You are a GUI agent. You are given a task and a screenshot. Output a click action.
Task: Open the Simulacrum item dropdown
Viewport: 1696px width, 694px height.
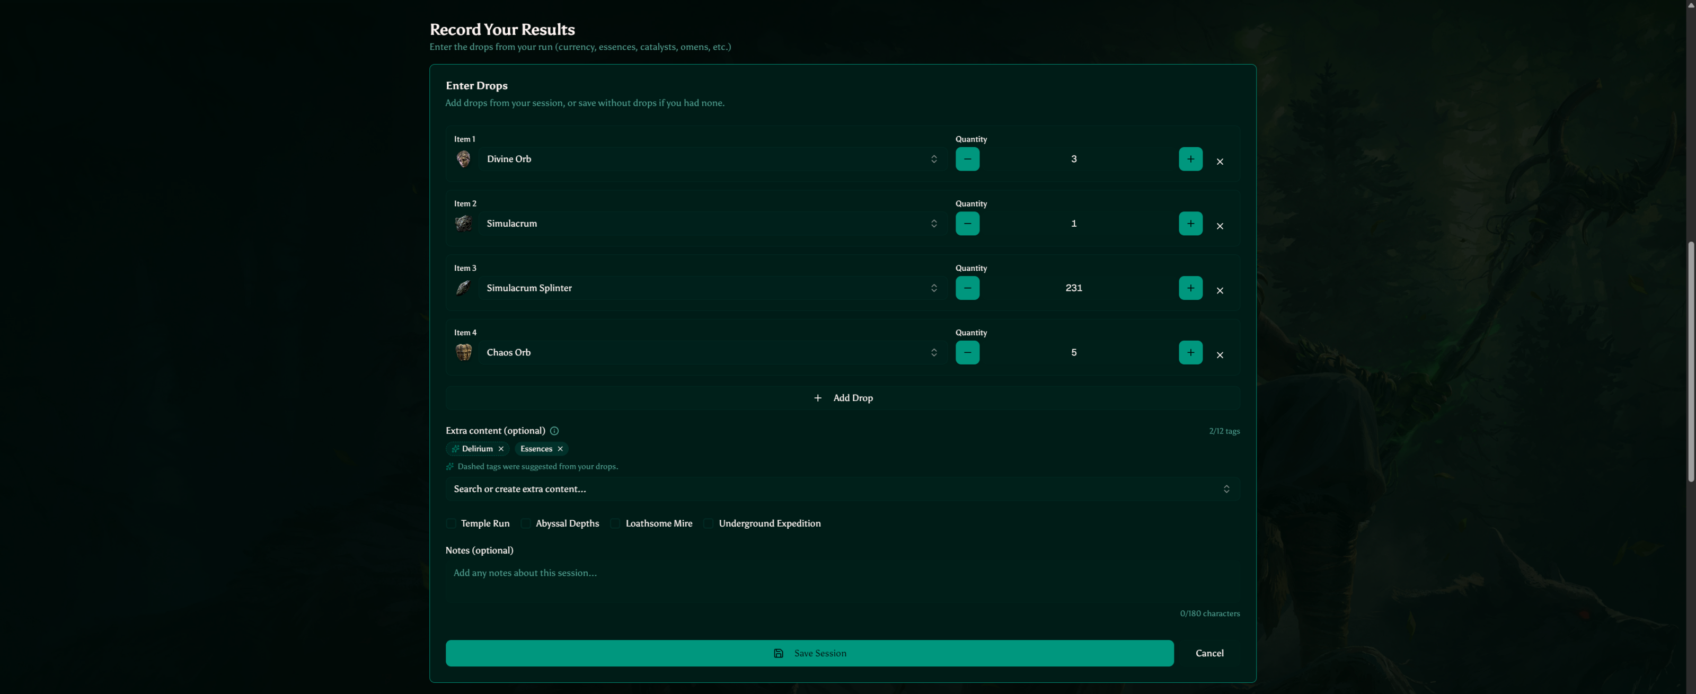(712, 224)
